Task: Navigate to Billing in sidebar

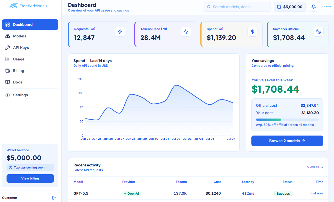Action: [x=30, y=71]
